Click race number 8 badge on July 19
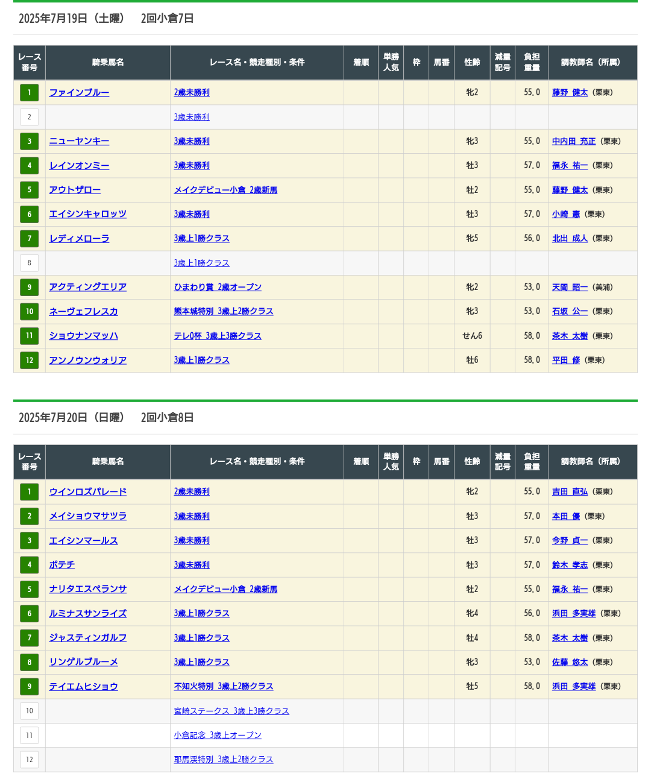The width and height of the screenshot is (651, 776). (x=30, y=263)
